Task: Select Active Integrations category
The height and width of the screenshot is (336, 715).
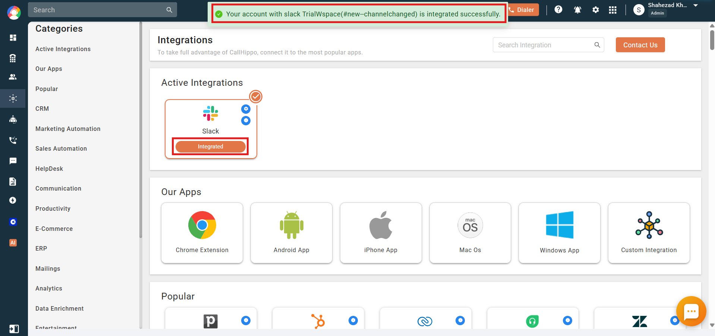Action: pyautogui.click(x=63, y=49)
